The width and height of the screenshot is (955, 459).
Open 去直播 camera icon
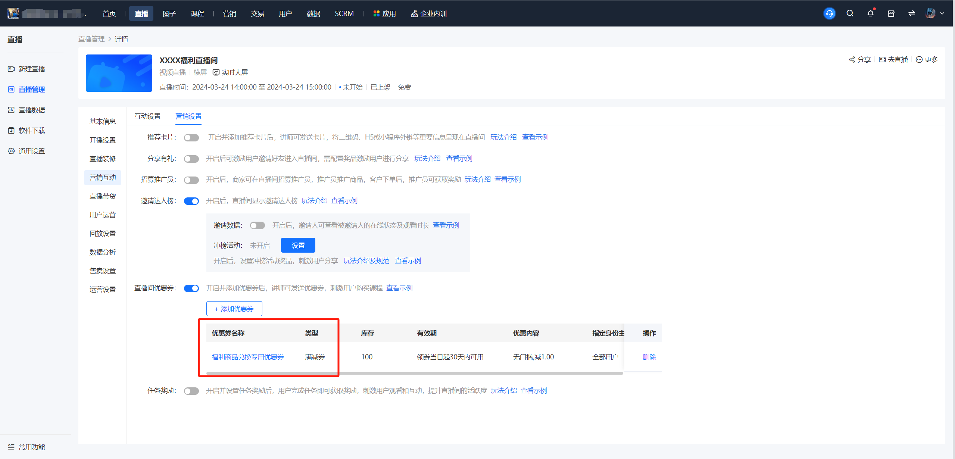point(882,60)
